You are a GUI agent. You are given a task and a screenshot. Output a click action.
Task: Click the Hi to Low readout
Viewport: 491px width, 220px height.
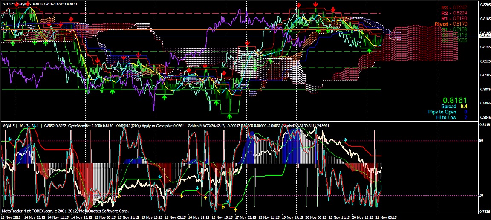452,118
